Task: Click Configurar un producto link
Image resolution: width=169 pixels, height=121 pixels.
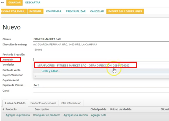Action: coord(47,115)
